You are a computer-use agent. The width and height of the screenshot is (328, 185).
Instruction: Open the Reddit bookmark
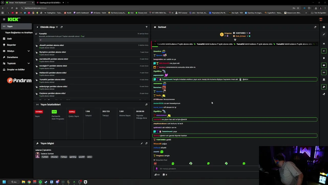click(x=68, y=13)
